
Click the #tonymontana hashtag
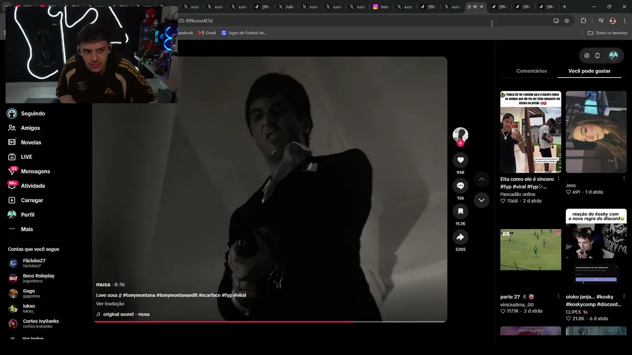tap(138, 295)
